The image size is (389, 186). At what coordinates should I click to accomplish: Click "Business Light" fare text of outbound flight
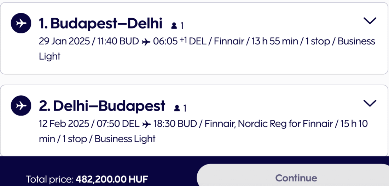click(356, 42)
